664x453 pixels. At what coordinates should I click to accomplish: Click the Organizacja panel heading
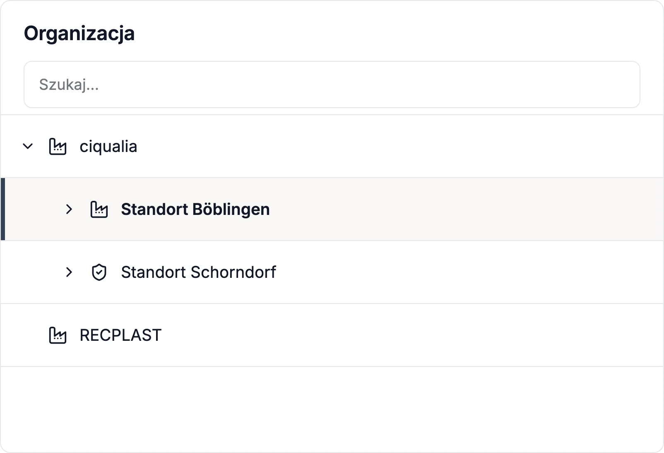point(79,33)
